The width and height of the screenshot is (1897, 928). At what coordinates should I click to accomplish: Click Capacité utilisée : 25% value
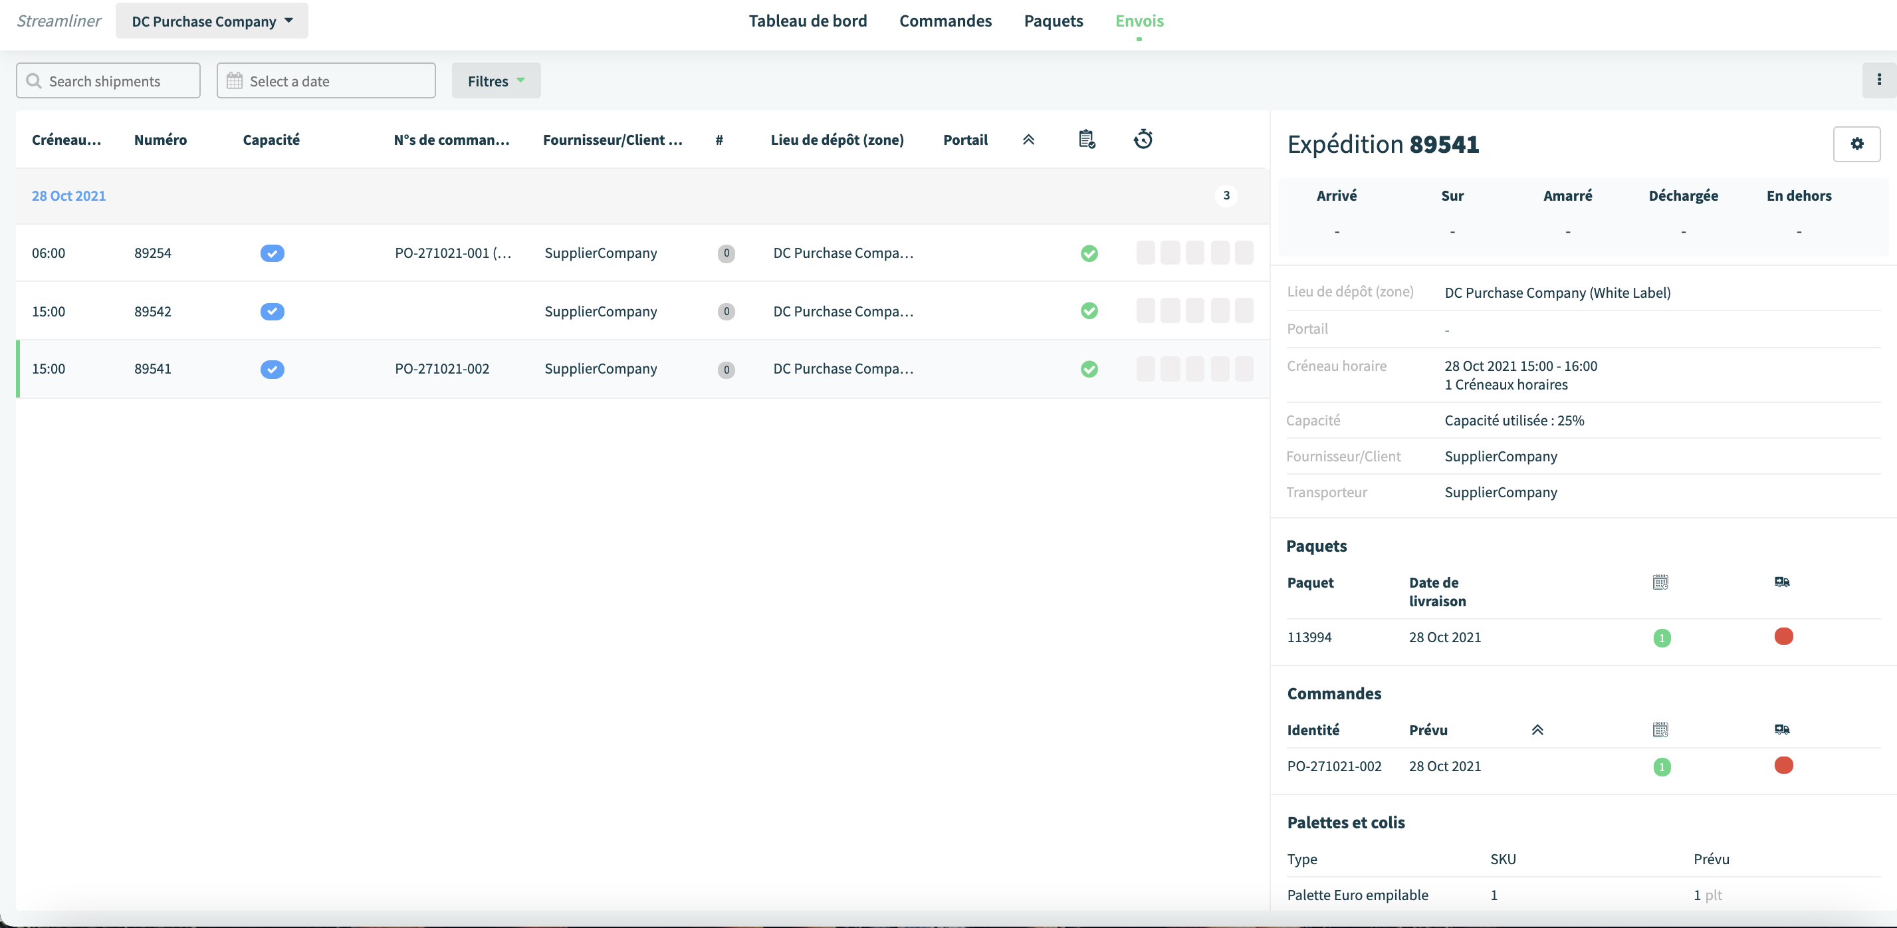(1514, 421)
